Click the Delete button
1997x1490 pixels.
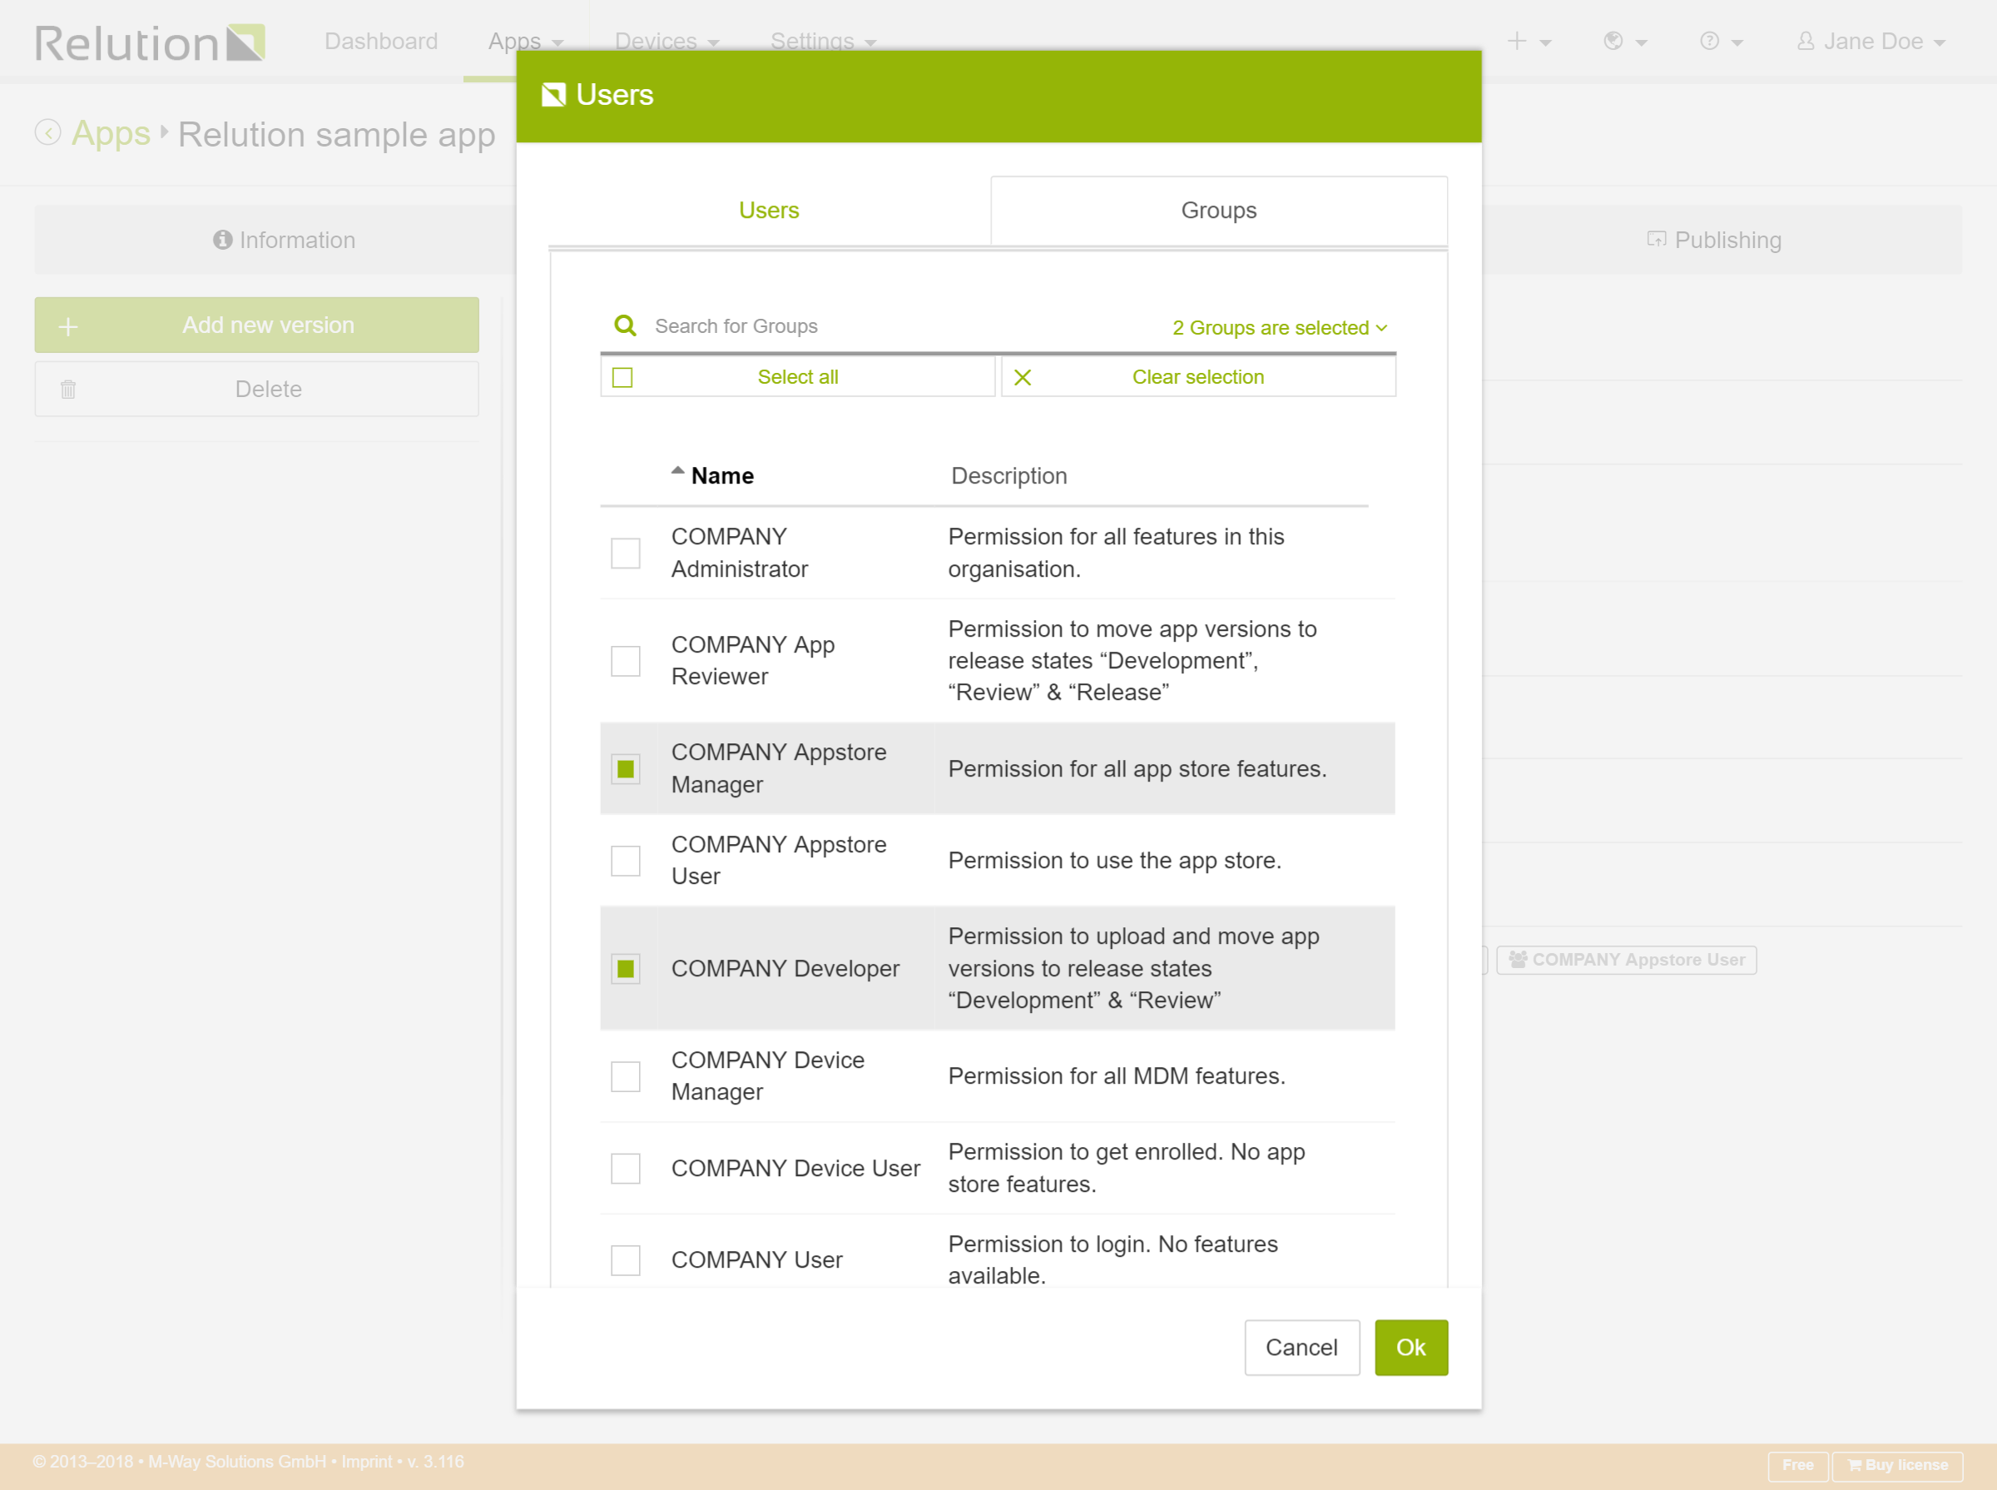[x=257, y=389]
